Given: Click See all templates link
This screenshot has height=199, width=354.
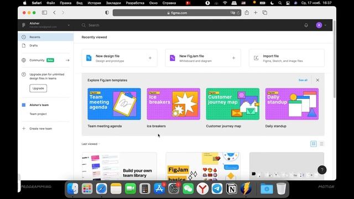Looking at the screenshot, I should tap(303, 80).
